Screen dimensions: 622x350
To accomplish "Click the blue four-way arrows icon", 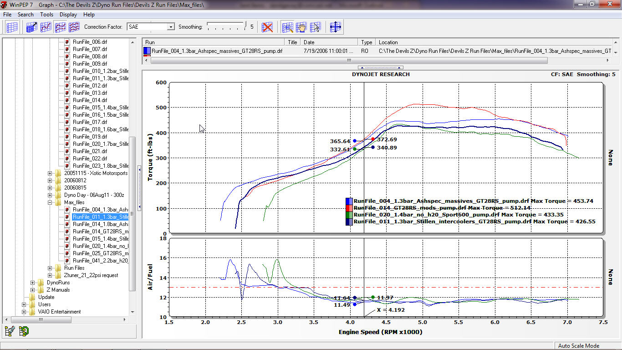I will pos(336,27).
